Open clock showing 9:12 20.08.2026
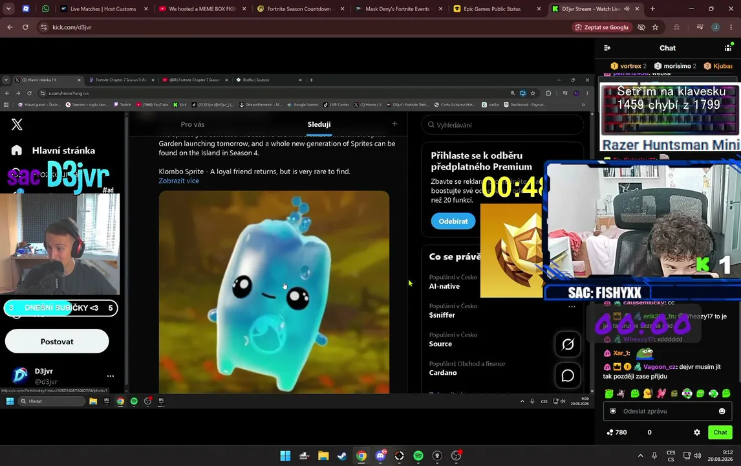This screenshot has width=741, height=466. [x=721, y=456]
